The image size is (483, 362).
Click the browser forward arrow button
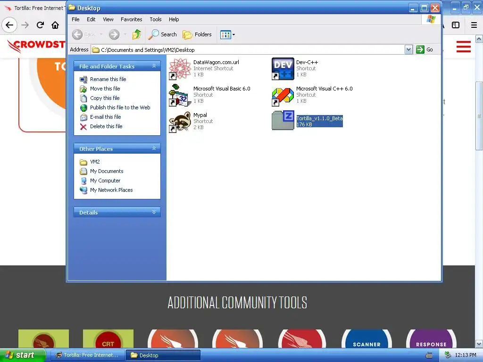point(25,25)
